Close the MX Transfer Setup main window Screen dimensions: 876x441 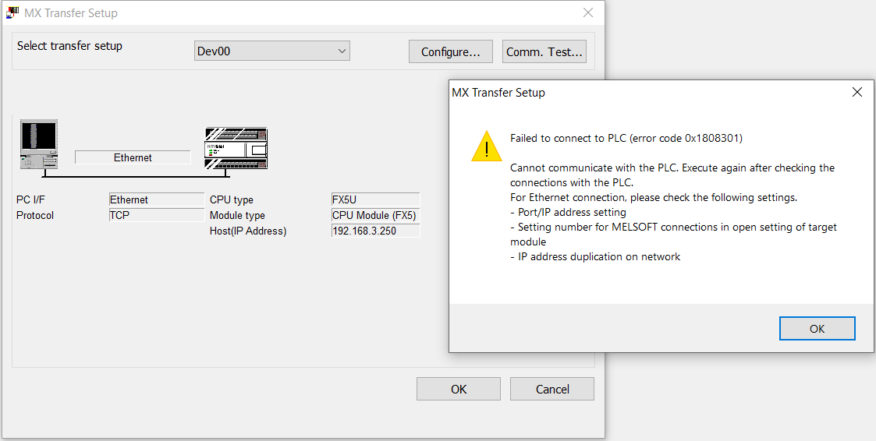pos(587,12)
